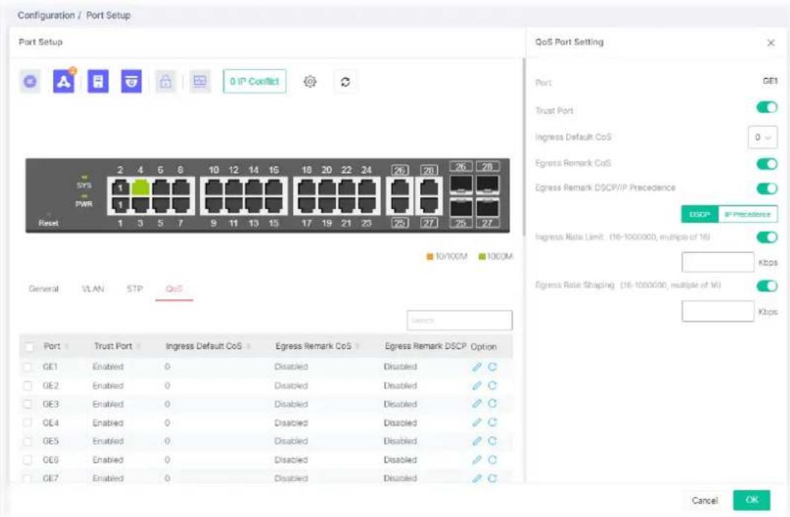Viewport: 790px width, 517px height.
Task: Edit GE1 row with pencil icon
Action: (x=477, y=367)
